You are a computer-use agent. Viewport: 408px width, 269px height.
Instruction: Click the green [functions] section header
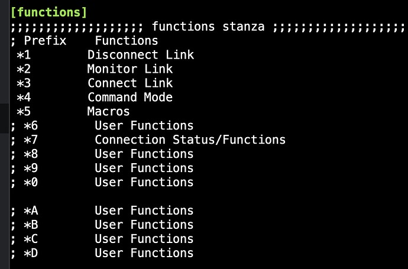pyautogui.click(x=48, y=12)
